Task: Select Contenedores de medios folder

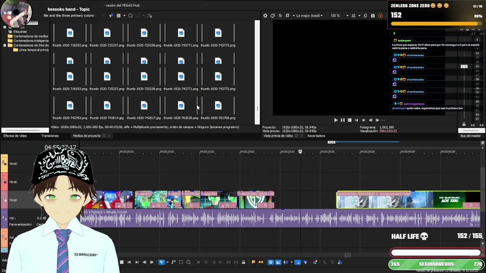Action: click(31, 36)
